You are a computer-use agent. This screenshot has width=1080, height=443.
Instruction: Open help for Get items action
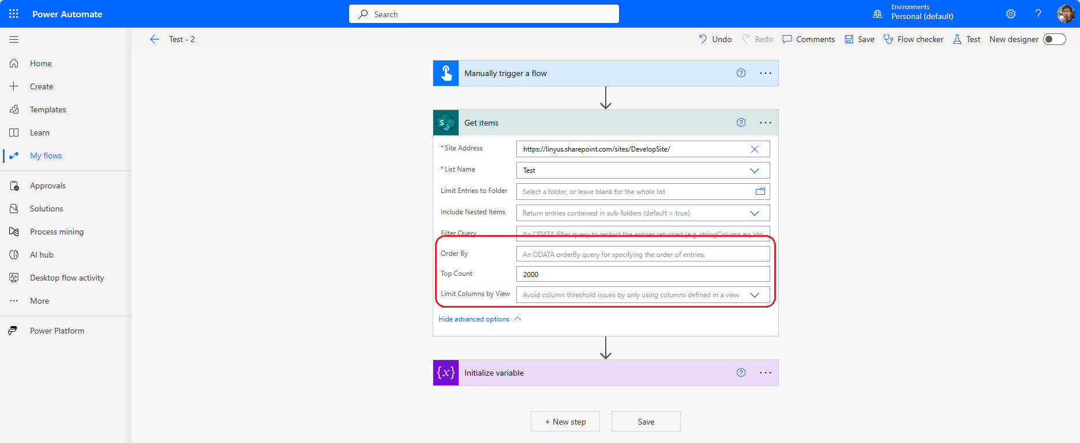coord(741,123)
